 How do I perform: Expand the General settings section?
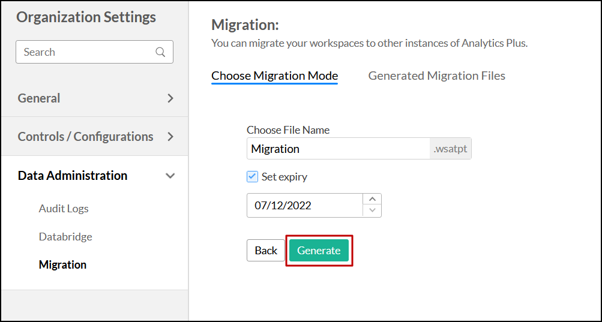170,98
